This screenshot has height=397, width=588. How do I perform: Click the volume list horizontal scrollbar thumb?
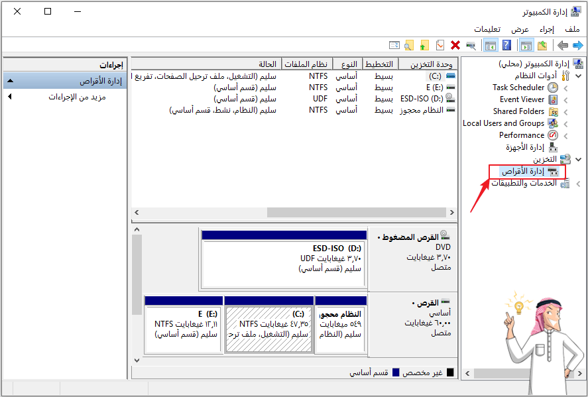[x=356, y=213]
